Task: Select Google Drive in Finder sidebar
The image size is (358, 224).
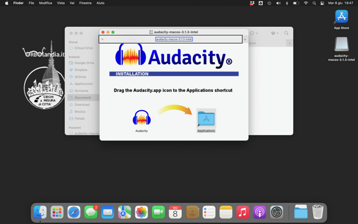Action: pyautogui.click(x=83, y=63)
